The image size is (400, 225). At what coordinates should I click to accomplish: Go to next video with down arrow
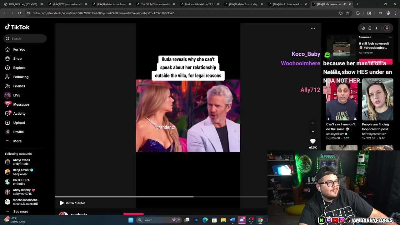coord(313,131)
